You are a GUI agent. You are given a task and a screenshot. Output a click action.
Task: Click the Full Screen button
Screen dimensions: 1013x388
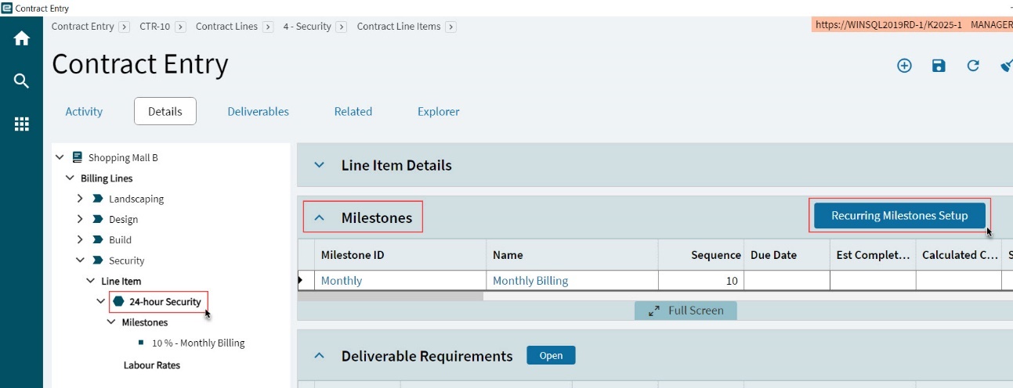[686, 311]
